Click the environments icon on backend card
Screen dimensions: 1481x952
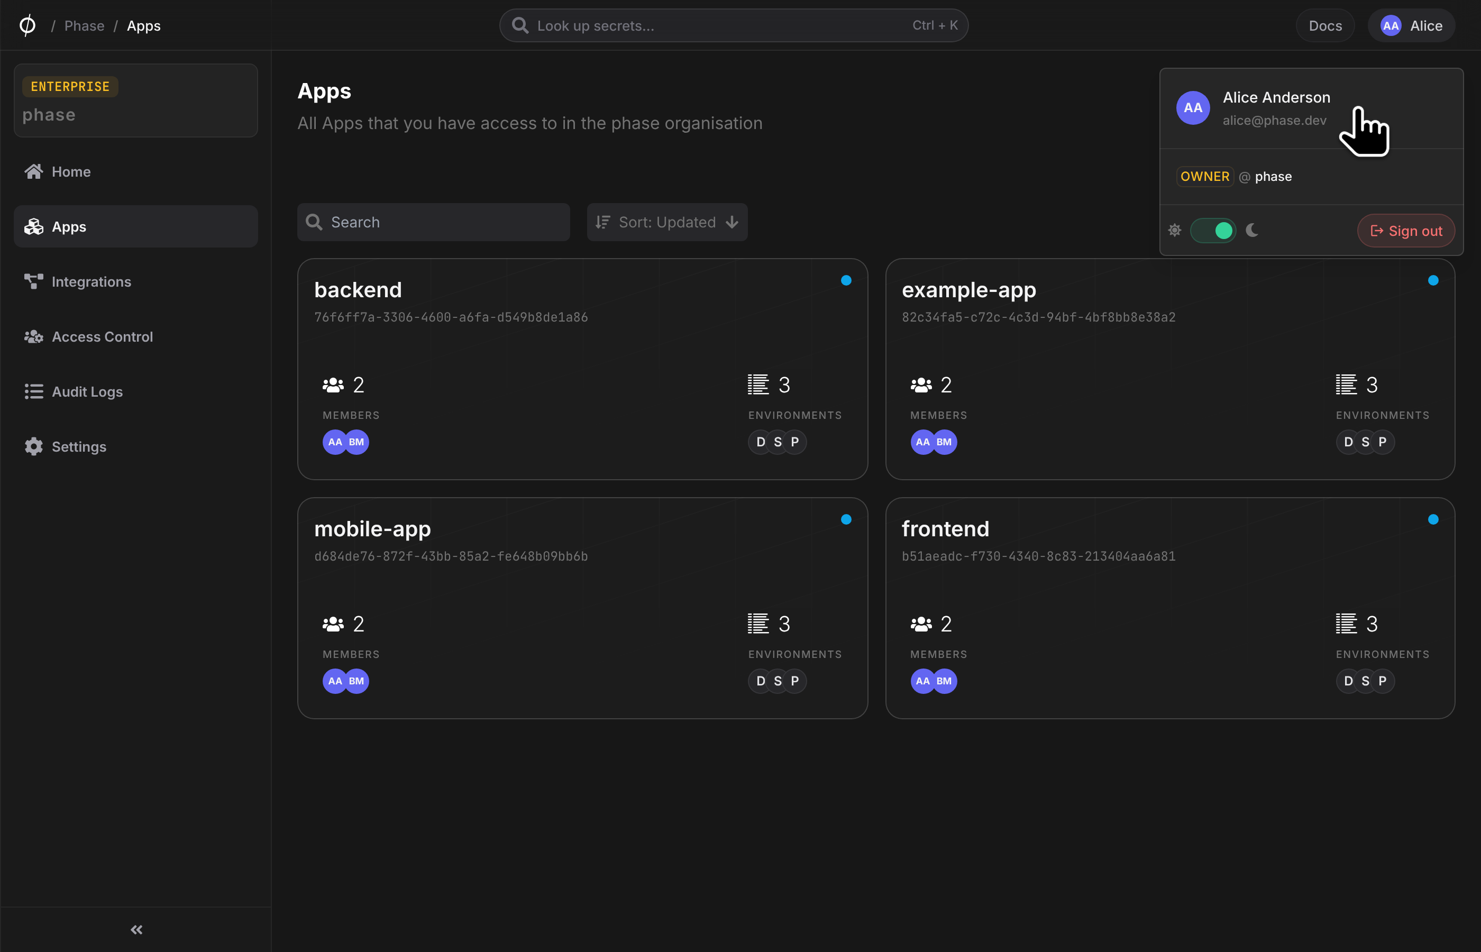[x=758, y=385]
